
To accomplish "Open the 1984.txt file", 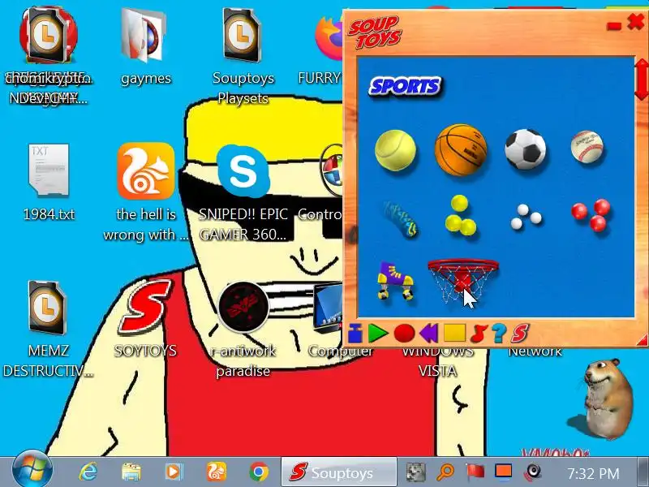I will tap(49, 183).
